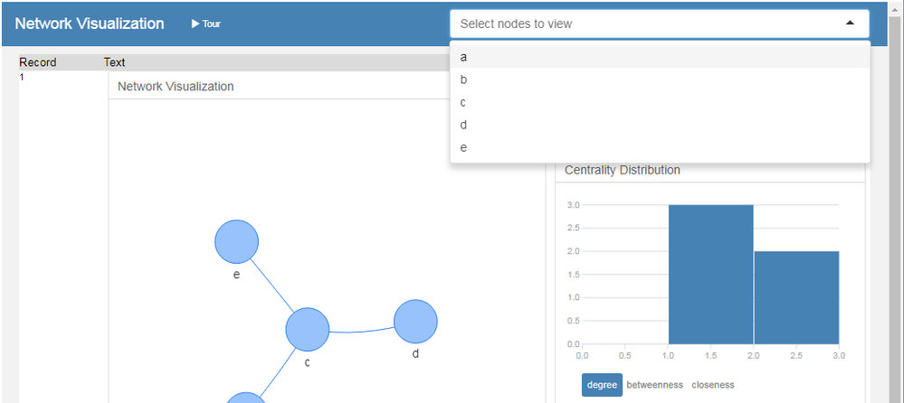Pick node e from dropdown list
Screen dimensions: 904x403
click(463, 147)
